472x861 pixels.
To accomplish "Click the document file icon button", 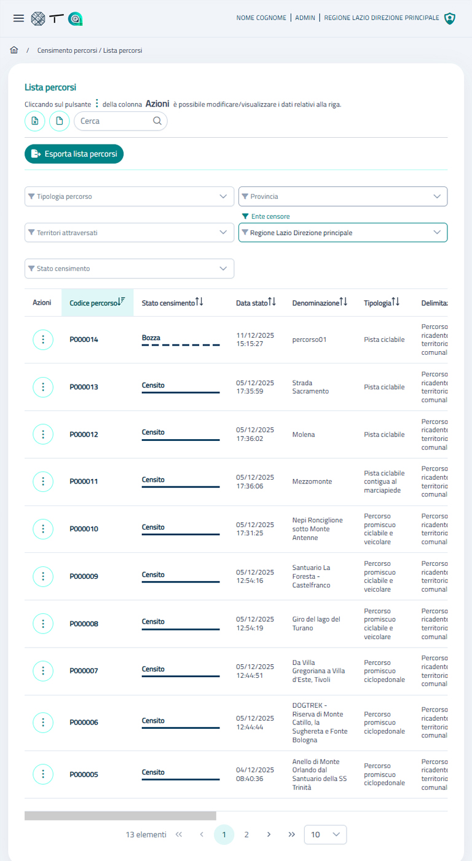I will click(x=60, y=121).
